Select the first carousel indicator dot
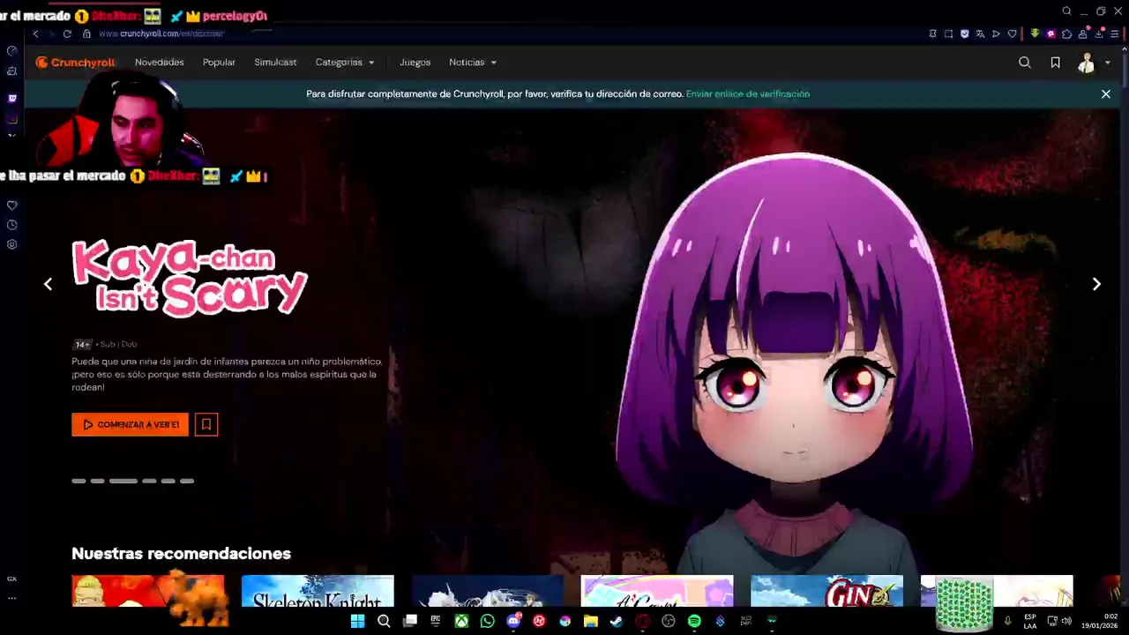The image size is (1129, 635). [79, 481]
